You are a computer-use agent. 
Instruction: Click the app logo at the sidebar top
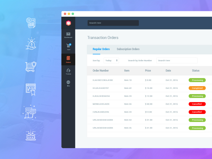(x=68, y=23)
